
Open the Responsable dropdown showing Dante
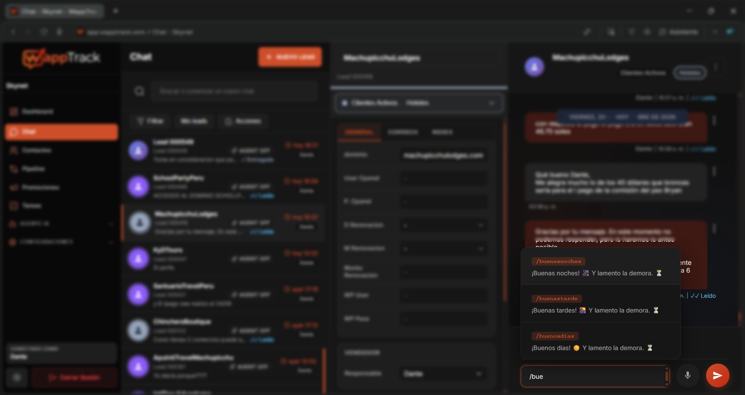tap(443, 374)
